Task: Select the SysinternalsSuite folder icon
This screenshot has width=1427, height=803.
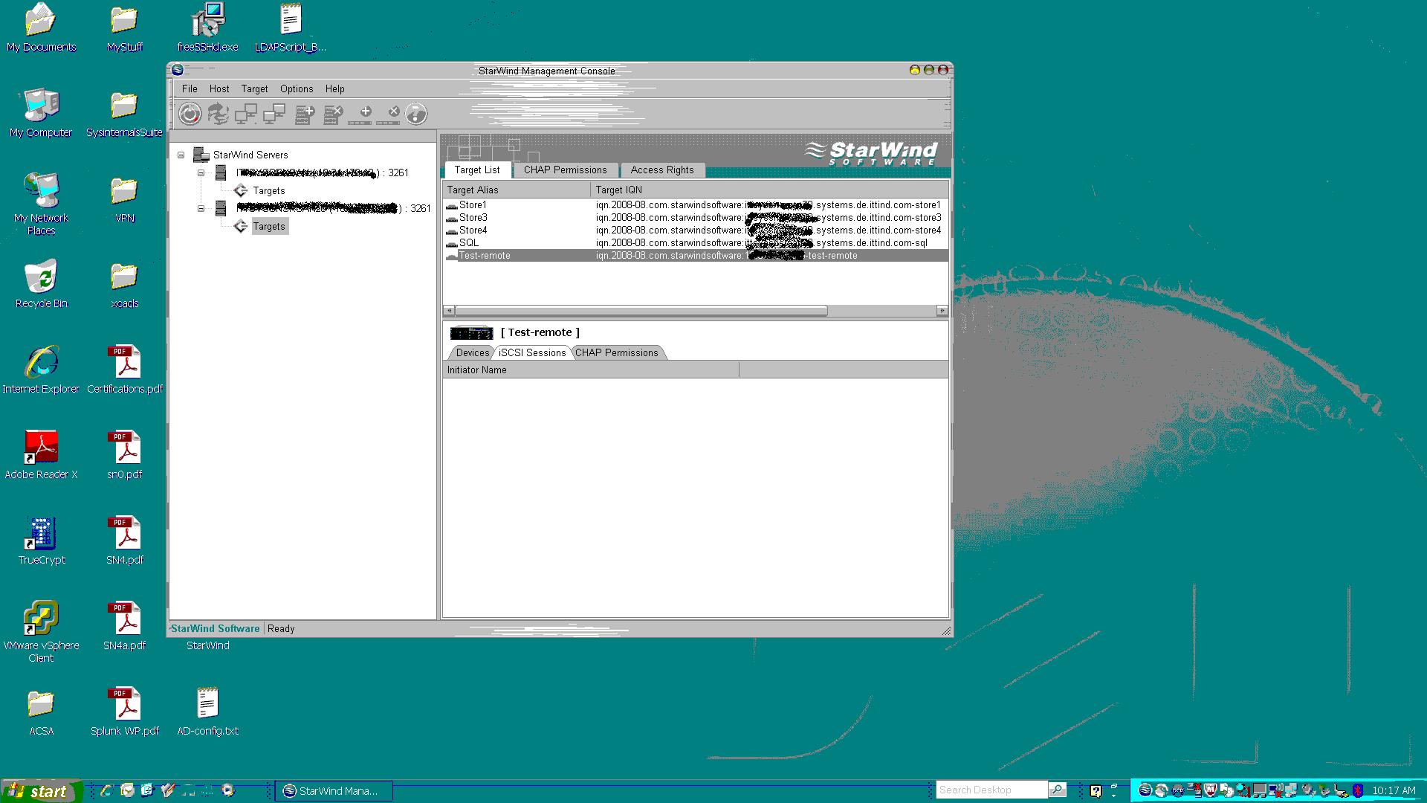Action: point(124,113)
